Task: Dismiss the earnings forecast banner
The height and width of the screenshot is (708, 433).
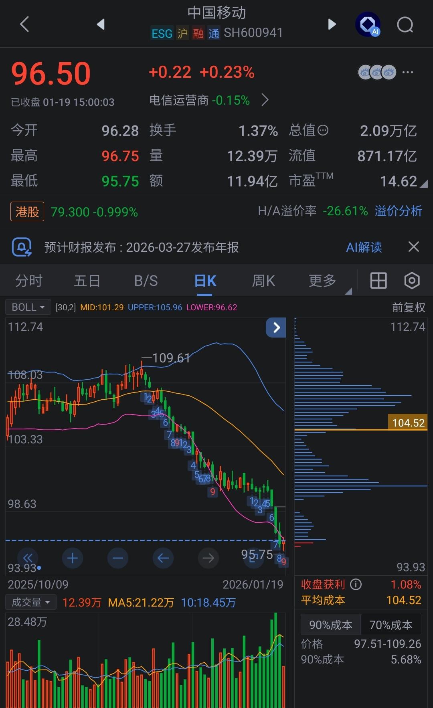Action: [414, 247]
